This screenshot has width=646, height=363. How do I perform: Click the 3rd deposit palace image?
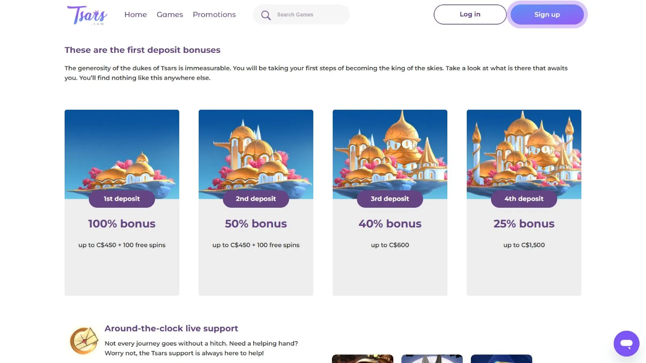390,153
